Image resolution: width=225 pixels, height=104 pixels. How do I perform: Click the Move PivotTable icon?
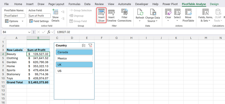pos(188,12)
